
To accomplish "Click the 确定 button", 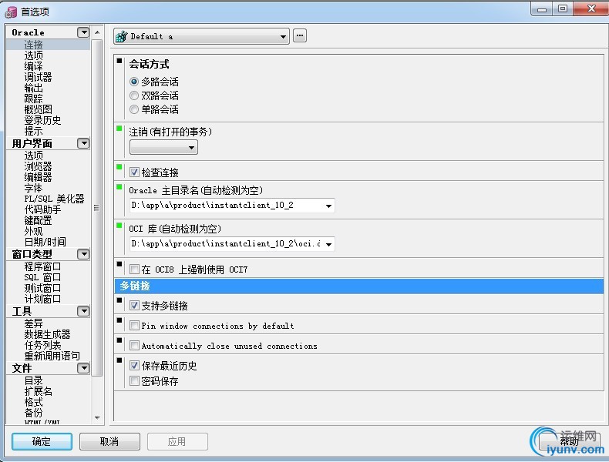I will [x=42, y=441].
